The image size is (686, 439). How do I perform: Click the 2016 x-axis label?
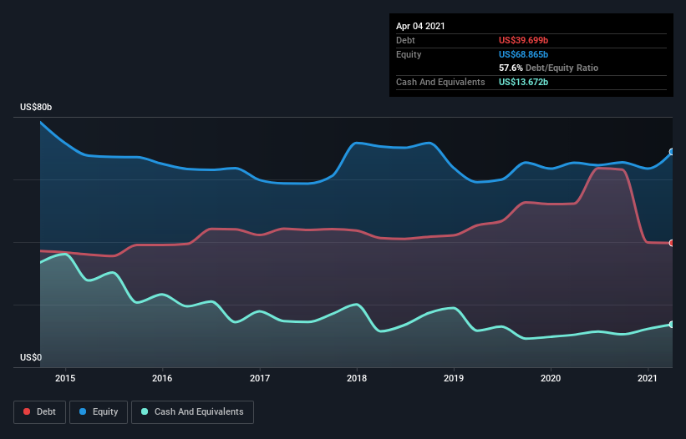pyautogui.click(x=162, y=378)
